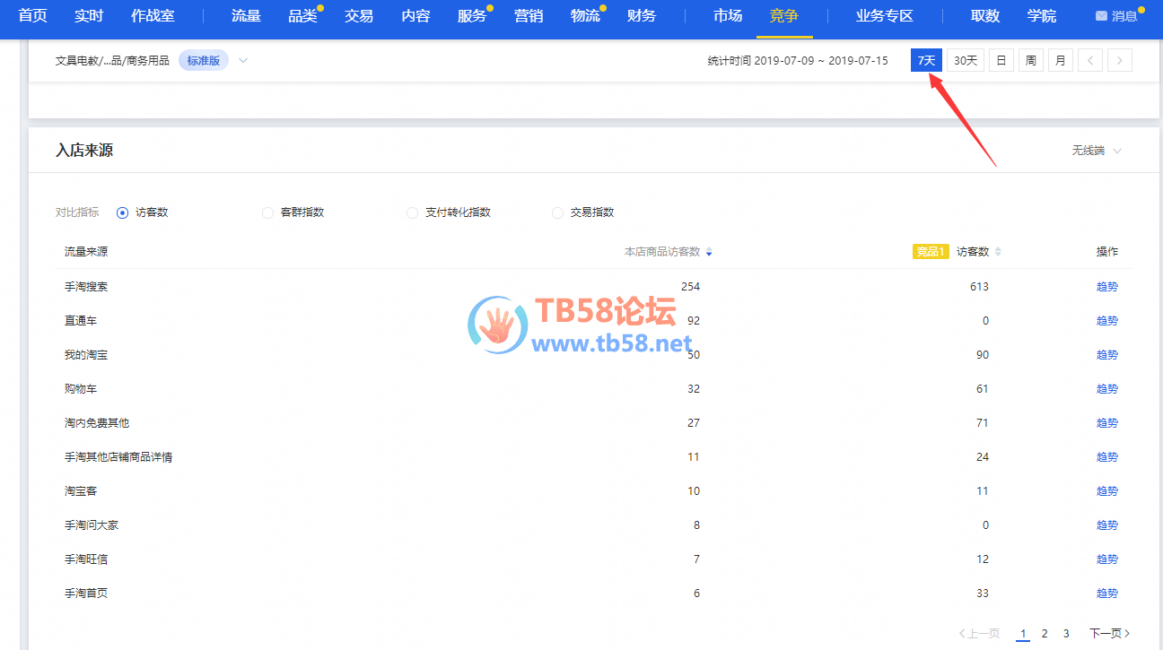This screenshot has height=650, width=1163.
Task: Go to previous date period arrow
Action: [1089, 61]
